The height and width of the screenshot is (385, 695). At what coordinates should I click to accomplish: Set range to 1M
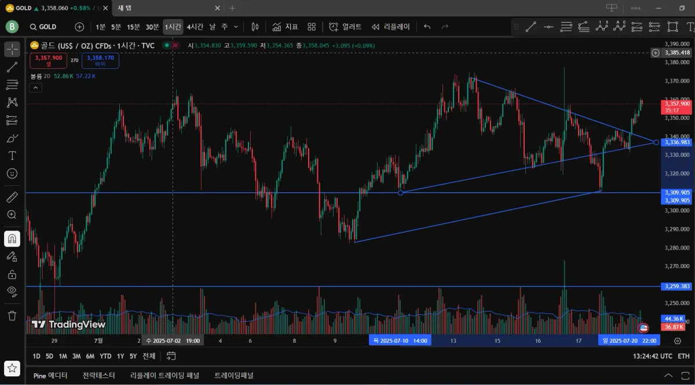pyautogui.click(x=63, y=356)
